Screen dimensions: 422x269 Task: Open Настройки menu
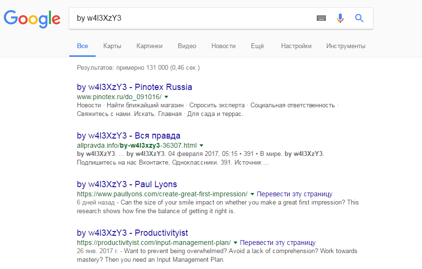point(296,46)
